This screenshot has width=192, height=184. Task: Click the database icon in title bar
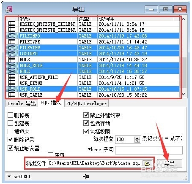pyautogui.click(x=9, y=9)
